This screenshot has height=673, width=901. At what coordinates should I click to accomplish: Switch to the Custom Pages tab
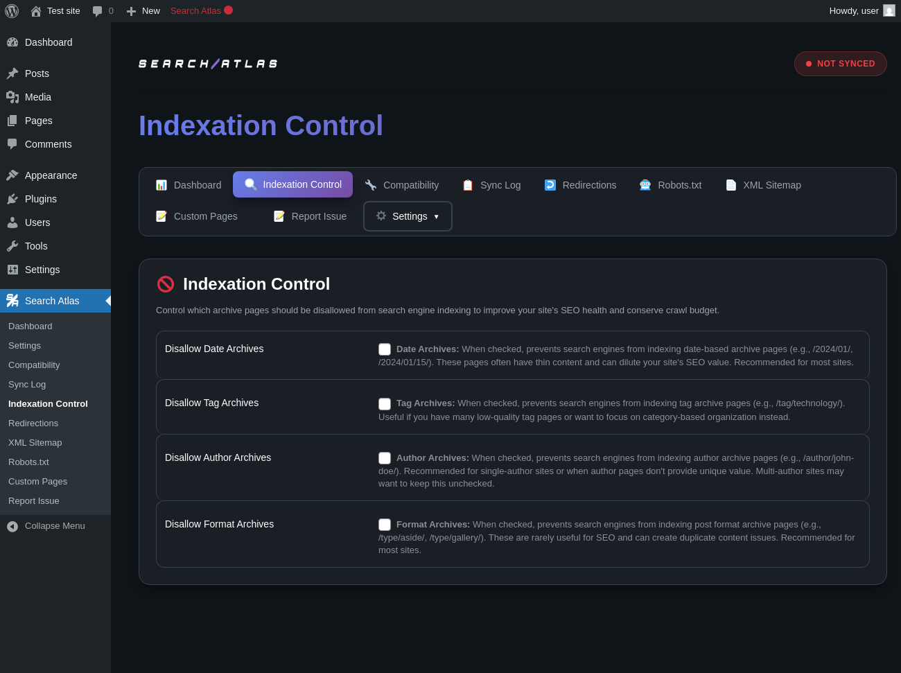click(x=197, y=216)
